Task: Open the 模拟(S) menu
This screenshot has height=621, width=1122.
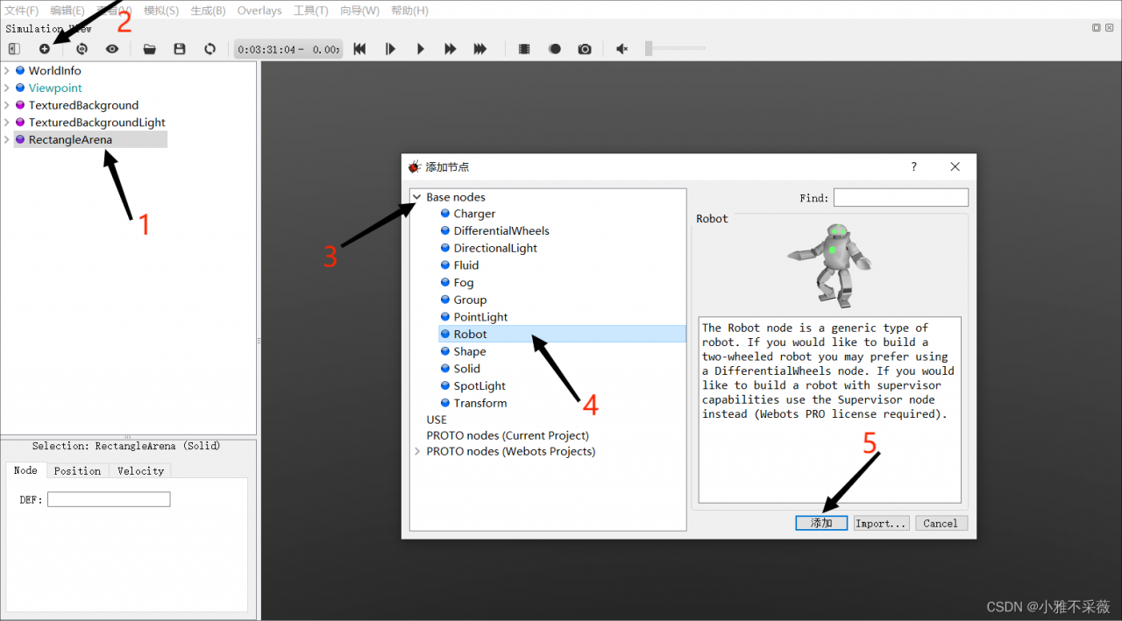Action: click(x=161, y=11)
